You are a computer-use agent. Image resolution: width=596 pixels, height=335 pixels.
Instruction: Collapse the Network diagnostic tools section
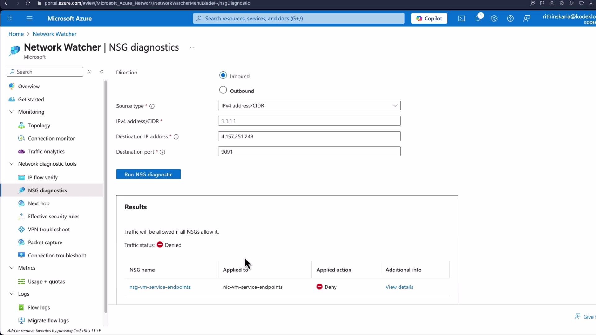pyautogui.click(x=12, y=164)
